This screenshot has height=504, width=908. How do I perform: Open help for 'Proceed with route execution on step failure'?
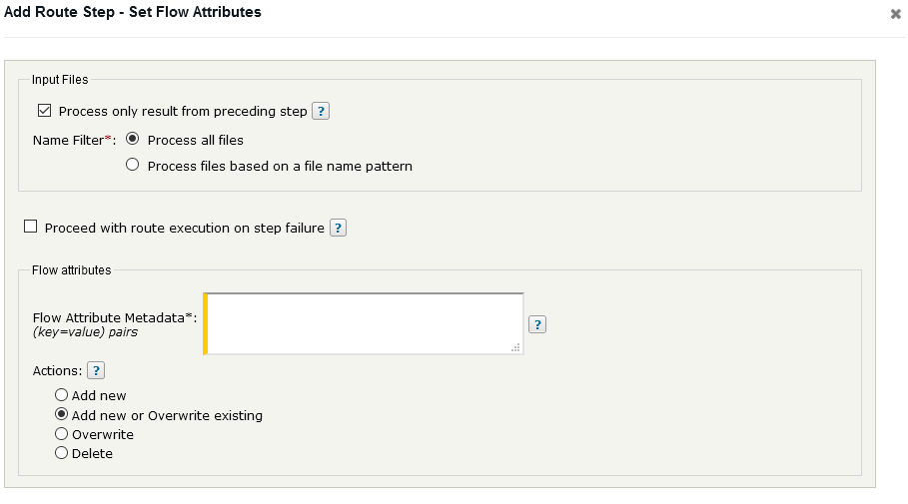(x=338, y=228)
